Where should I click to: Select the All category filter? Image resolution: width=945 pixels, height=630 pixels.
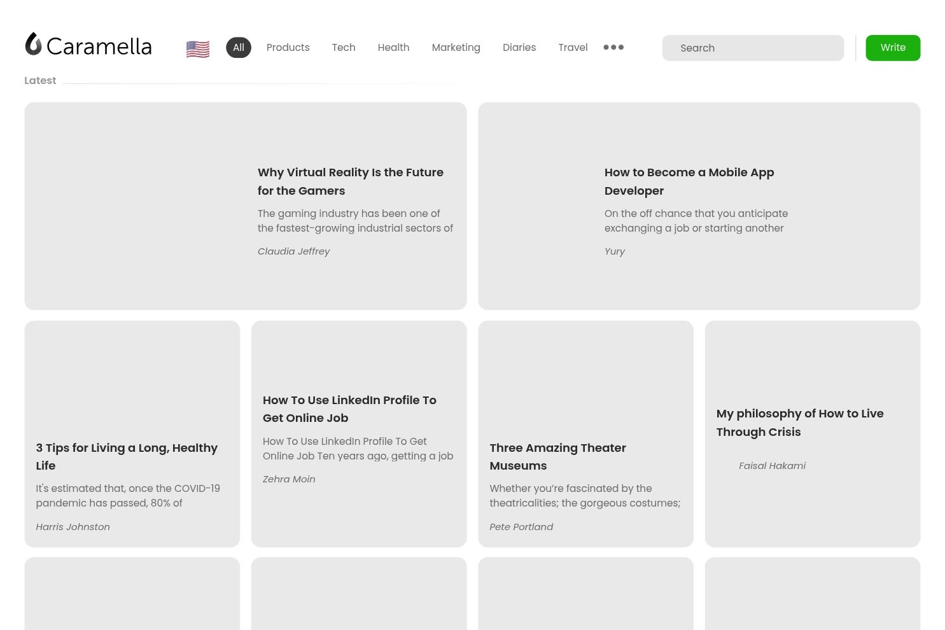[239, 48]
